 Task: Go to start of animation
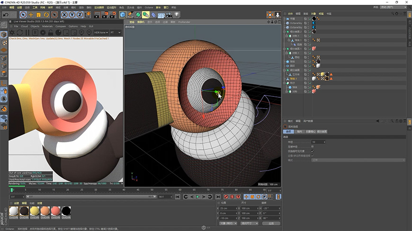tap(178, 197)
